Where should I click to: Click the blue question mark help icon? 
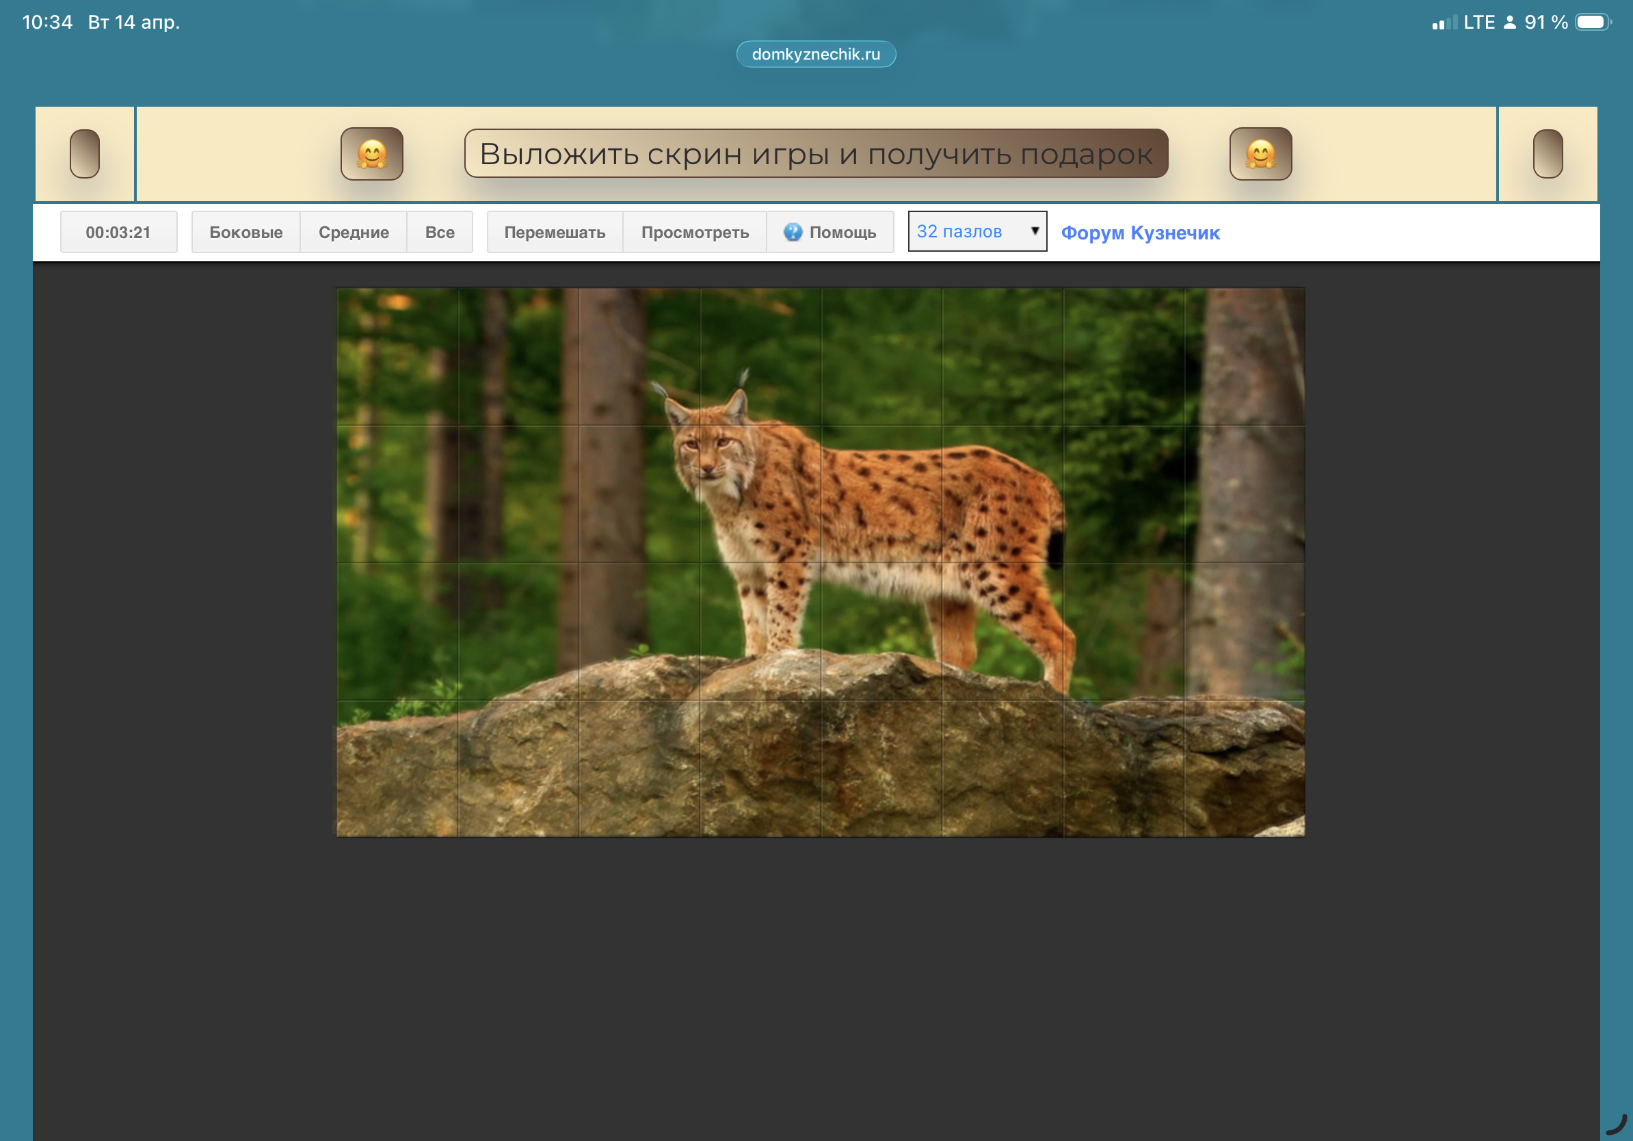(793, 232)
